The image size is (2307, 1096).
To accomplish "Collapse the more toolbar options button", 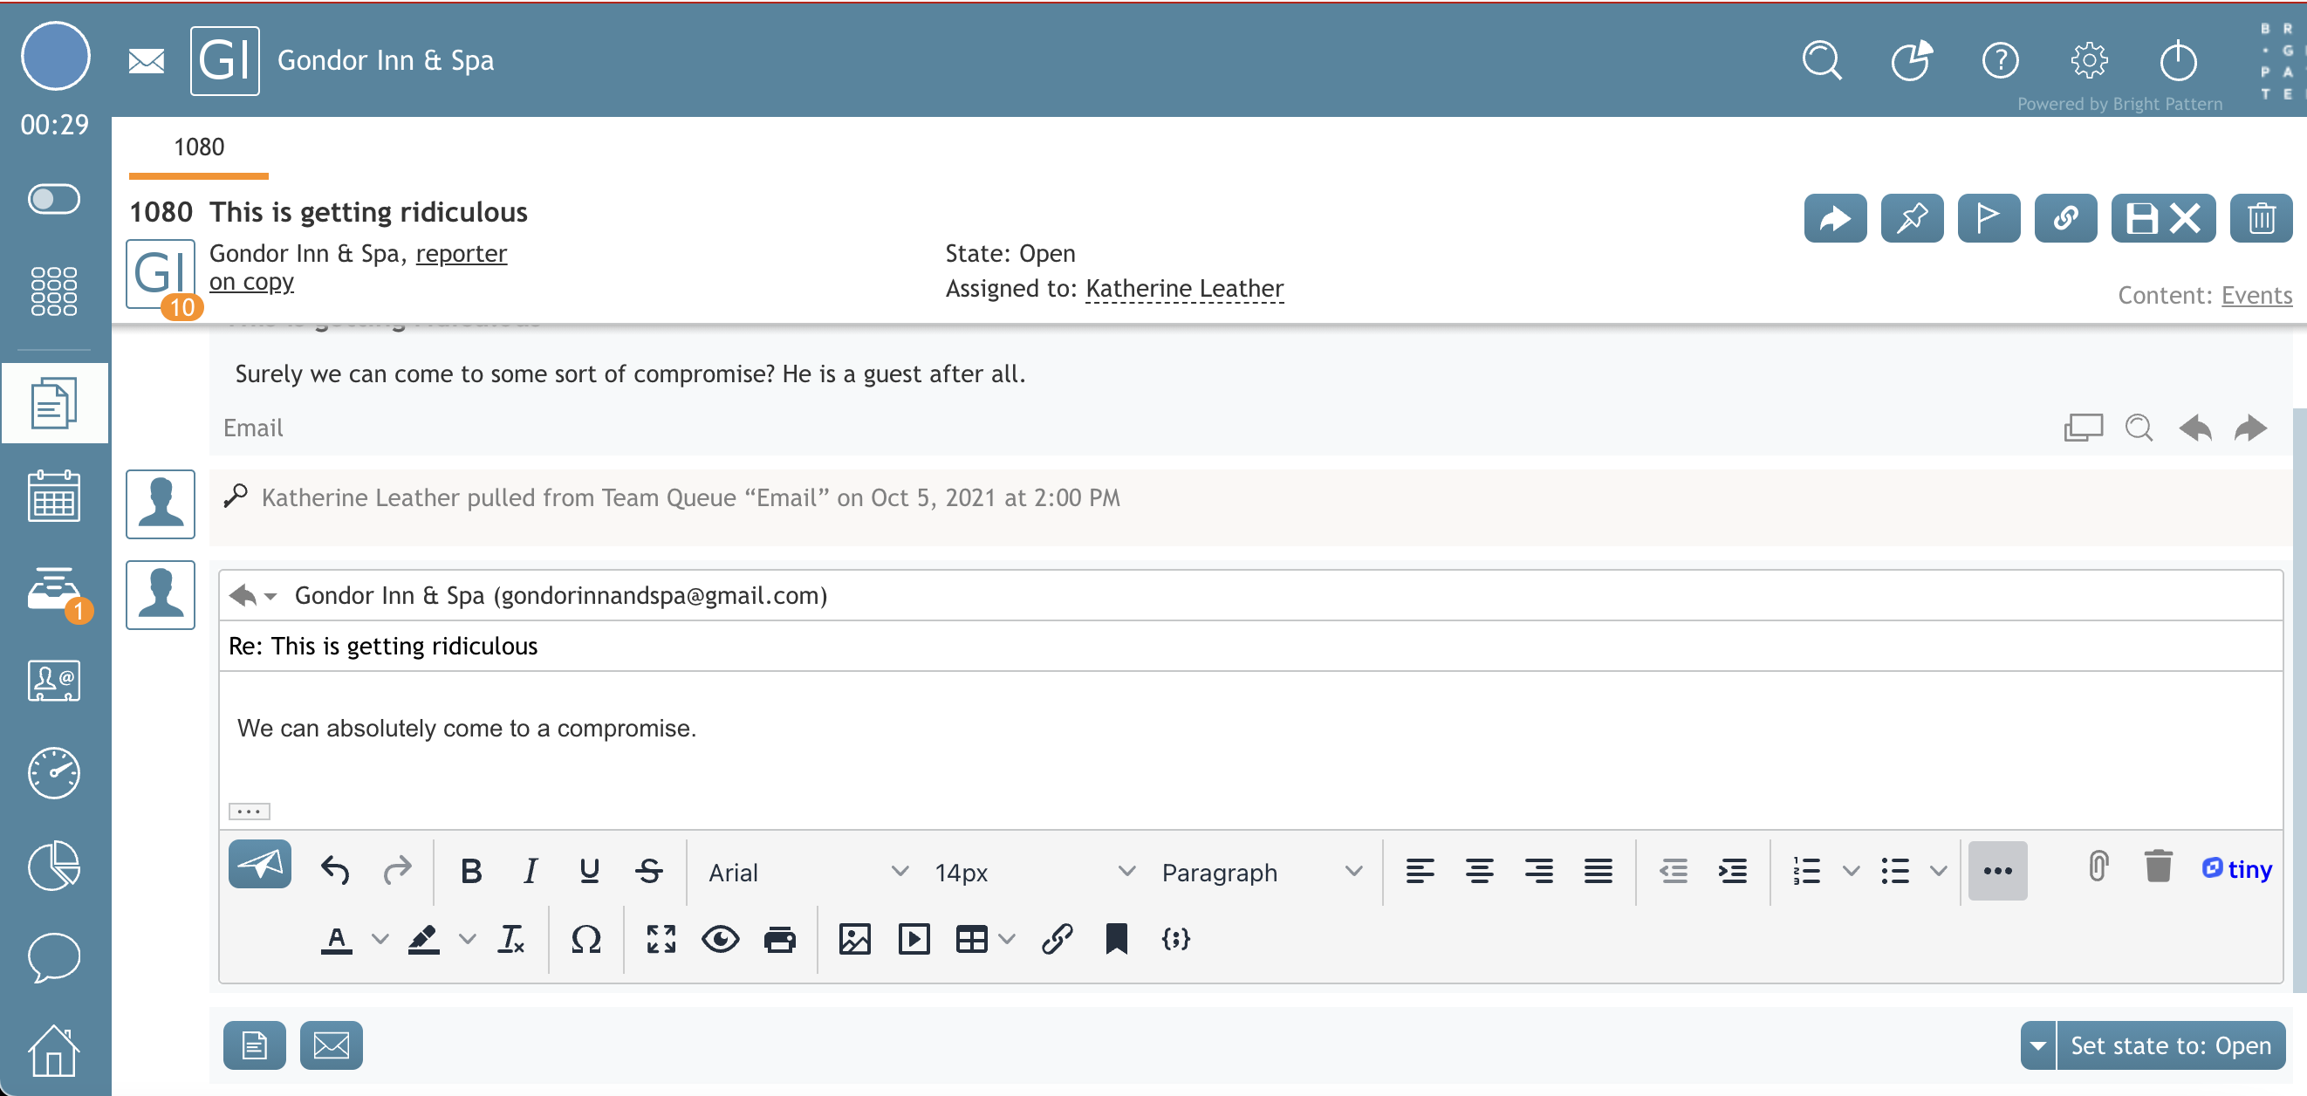I will (x=1997, y=870).
